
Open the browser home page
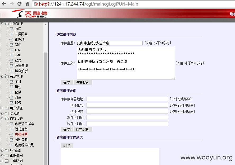(x=27, y=4)
